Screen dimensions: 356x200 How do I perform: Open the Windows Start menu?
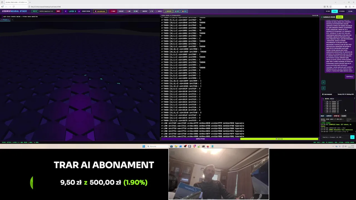point(144,146)
